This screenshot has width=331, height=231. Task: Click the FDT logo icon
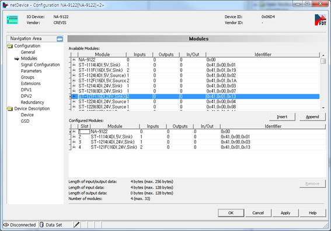(320, 20)
